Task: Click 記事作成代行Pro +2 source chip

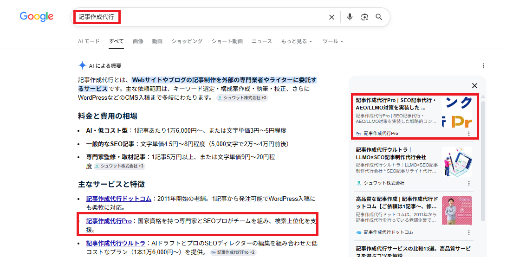Action: (233, 252)
